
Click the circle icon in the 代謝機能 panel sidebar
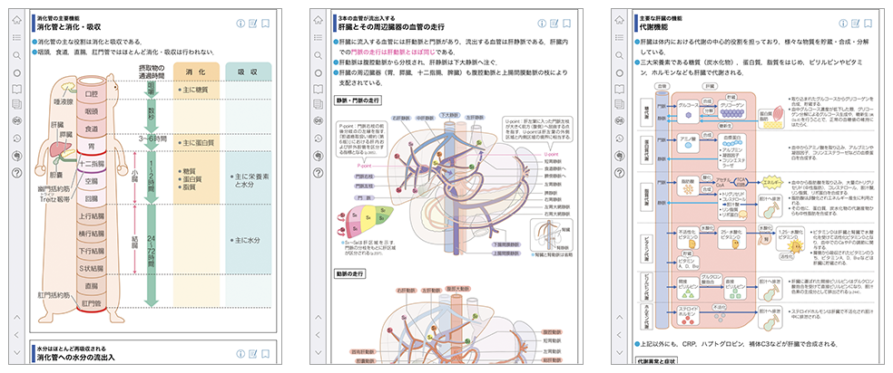(620, 72)
